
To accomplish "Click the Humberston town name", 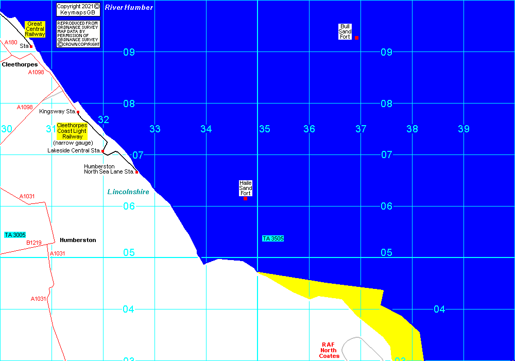I will click(x=78, y=240).
